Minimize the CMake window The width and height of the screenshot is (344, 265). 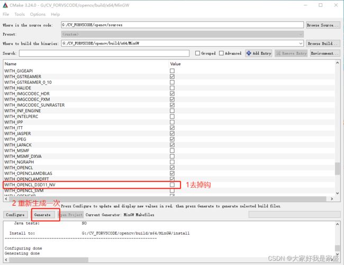click(x=305, y=5)
